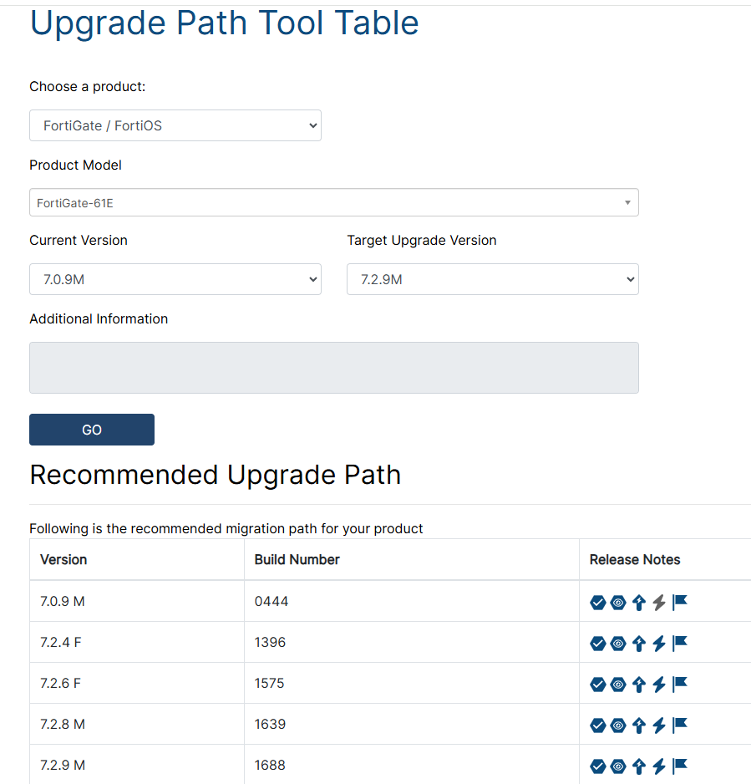Open the flag icon in the 7.2.4 F row
Screen dimensions: 751x784
click(x=680, y=644)
